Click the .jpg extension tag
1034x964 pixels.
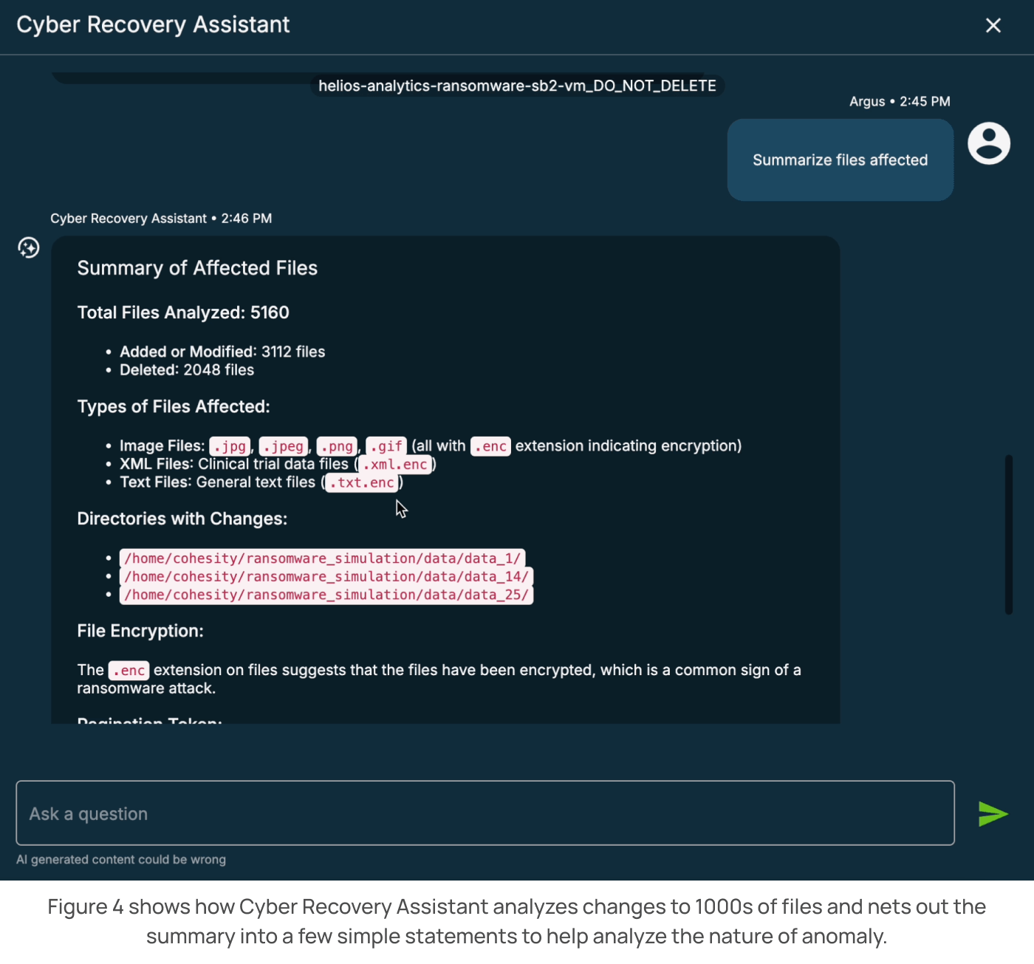click(x=230, y=446)
